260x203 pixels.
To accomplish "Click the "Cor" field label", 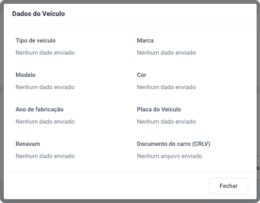I will click(142, 75).
